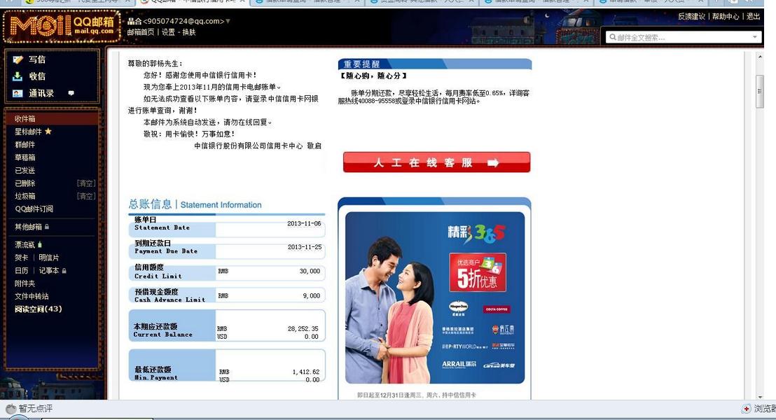Open 漂流瓶 drift bottle

coord(25,244)
